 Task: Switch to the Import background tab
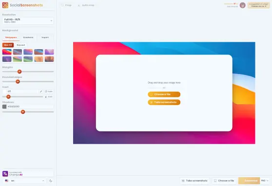(x=45, y=37)
